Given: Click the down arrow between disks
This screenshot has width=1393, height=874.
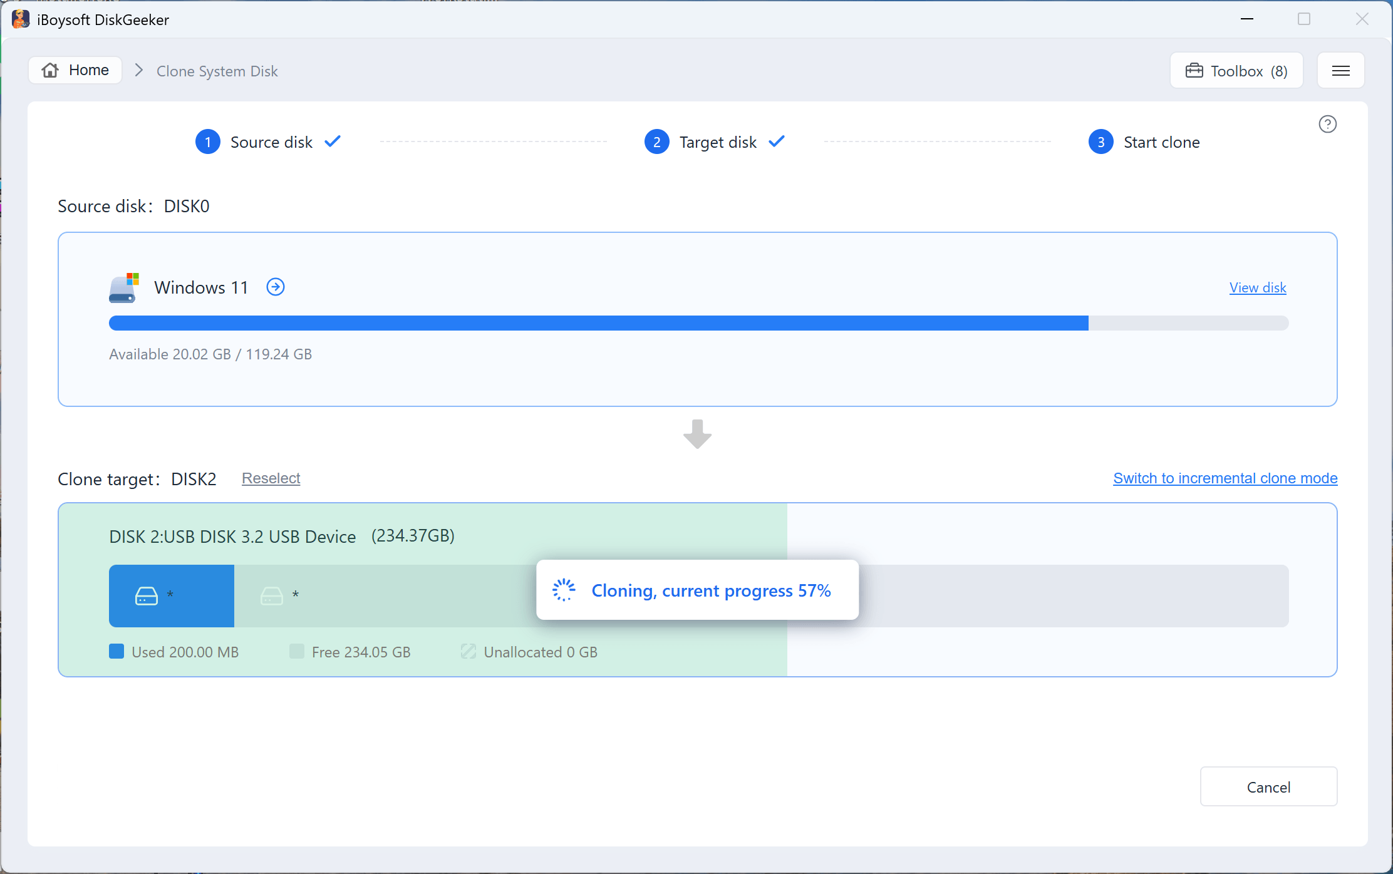Looking at the screenshot, I should tap(697, 434).
